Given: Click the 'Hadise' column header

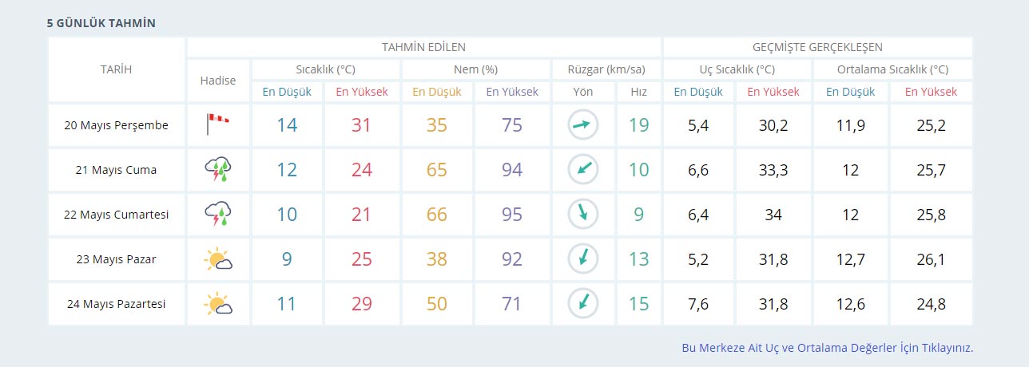Looking at the screenshot, I should (x=218, y=81).
